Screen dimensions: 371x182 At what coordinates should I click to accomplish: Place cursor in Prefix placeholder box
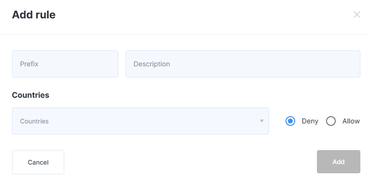65,64
